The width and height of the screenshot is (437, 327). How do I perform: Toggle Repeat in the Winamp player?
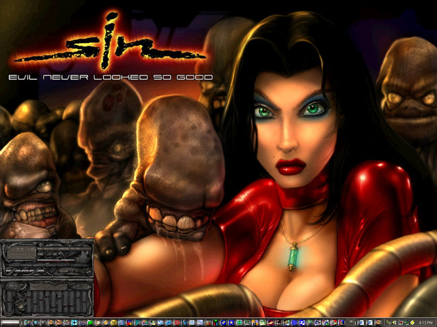click(x=77, y=271)
